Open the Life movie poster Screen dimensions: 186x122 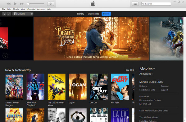point(99,115)
